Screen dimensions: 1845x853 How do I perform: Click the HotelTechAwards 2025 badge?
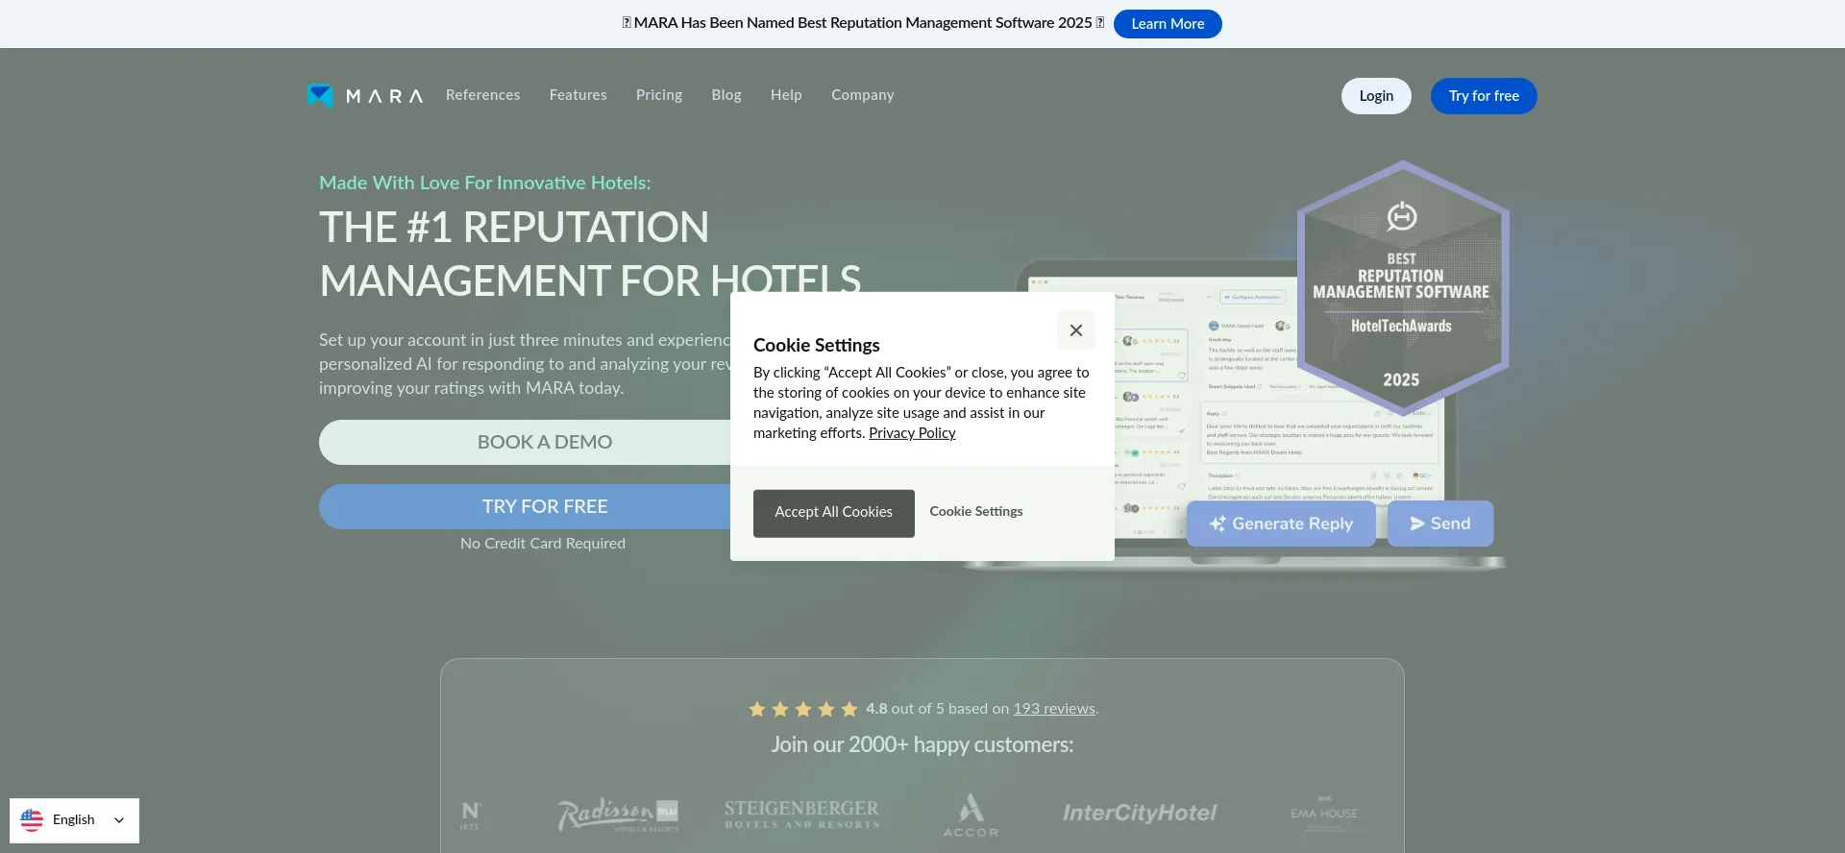click(1402, 287)
